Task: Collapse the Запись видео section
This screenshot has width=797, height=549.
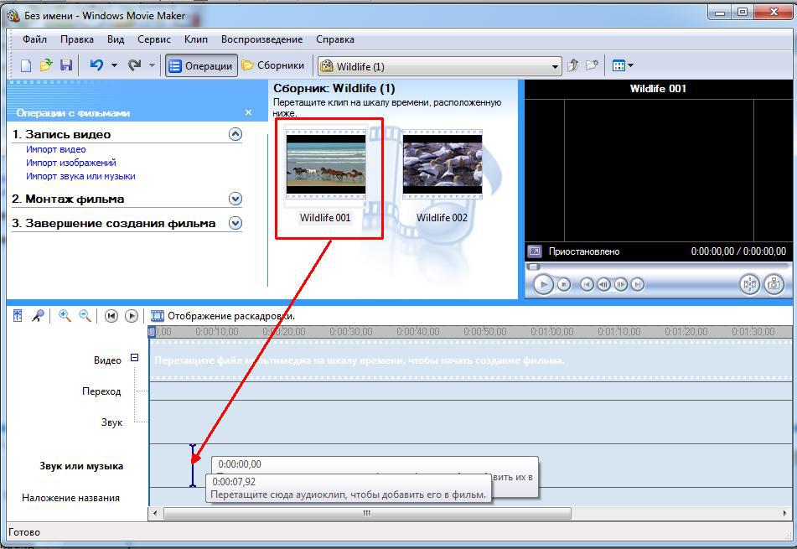Action: pos(235,134)
